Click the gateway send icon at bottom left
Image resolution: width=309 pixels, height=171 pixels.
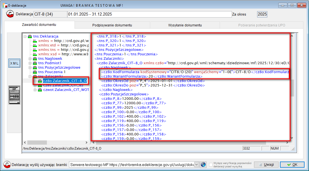tap(7, 165)
